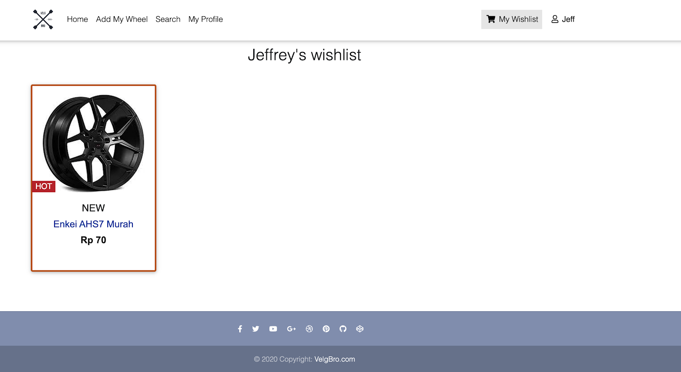Viewport: 681px width, 372px height.
Task: Open the Facebook social link
Action: pyautogui.click(x=240, y=329)
